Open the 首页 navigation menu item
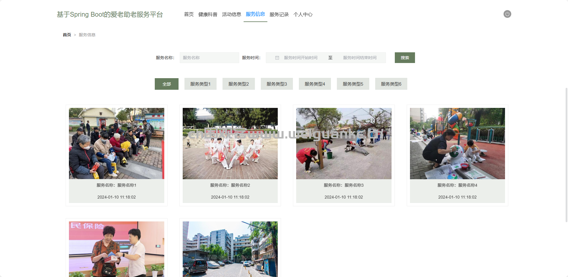The width and height of the screenshot is (568, 277). (189, 15)
